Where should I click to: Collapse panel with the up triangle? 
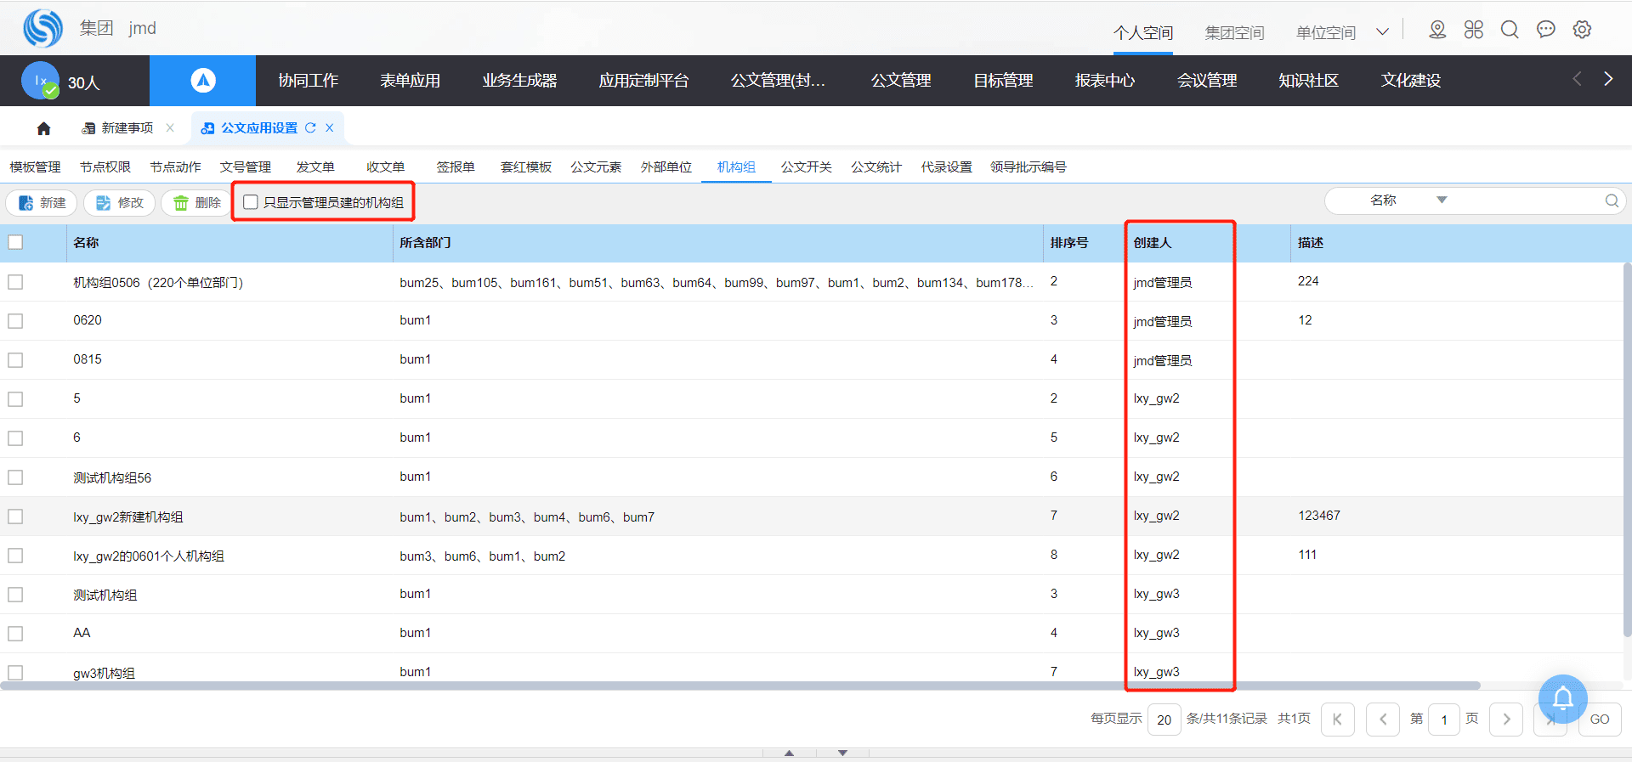click(789, 753)
